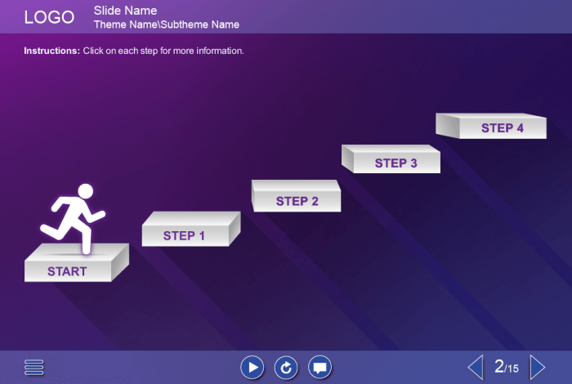Click the left side face of STEP 4 block

pyautogui.click(x=446, y=125)
